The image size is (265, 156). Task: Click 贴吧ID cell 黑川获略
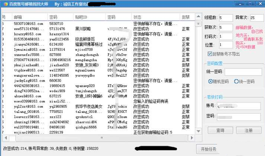pyautogui.click(x=83, y=29)
